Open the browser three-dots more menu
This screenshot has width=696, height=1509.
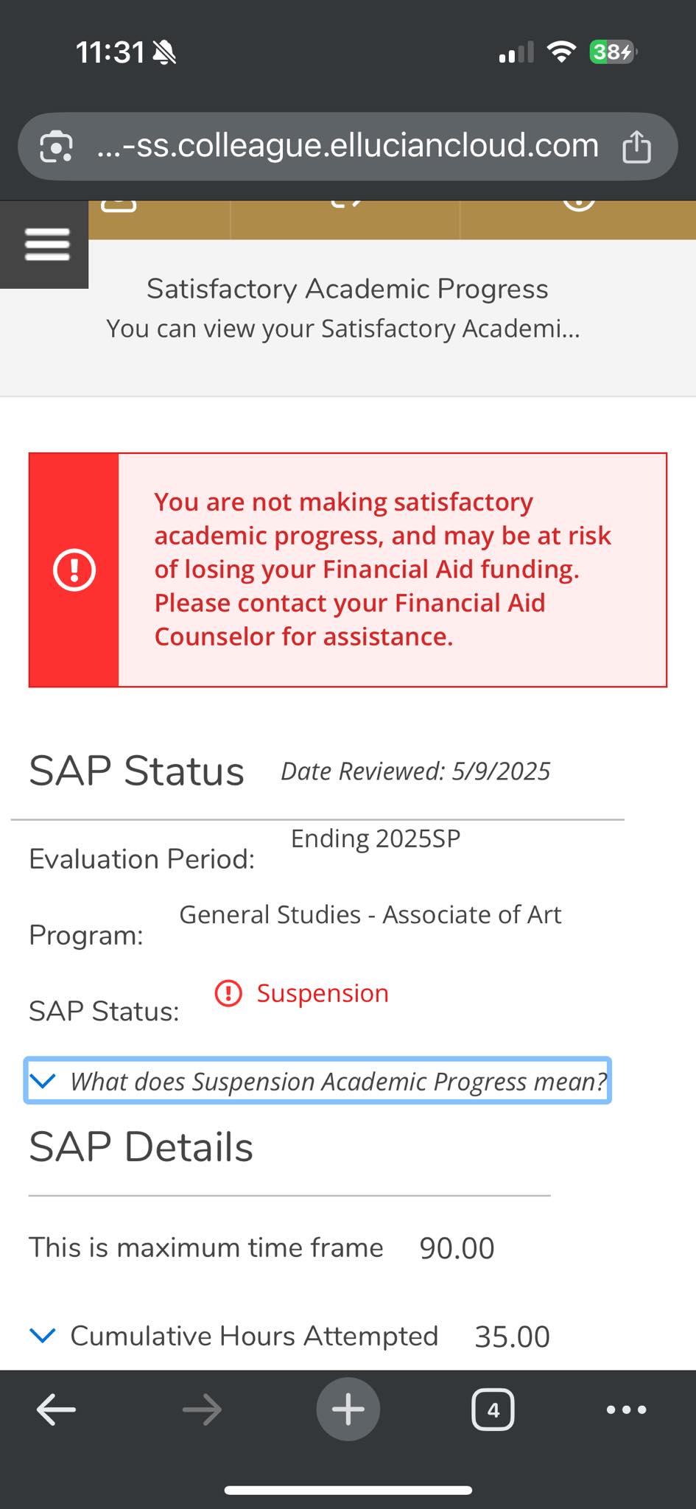tap(626, 1410)
